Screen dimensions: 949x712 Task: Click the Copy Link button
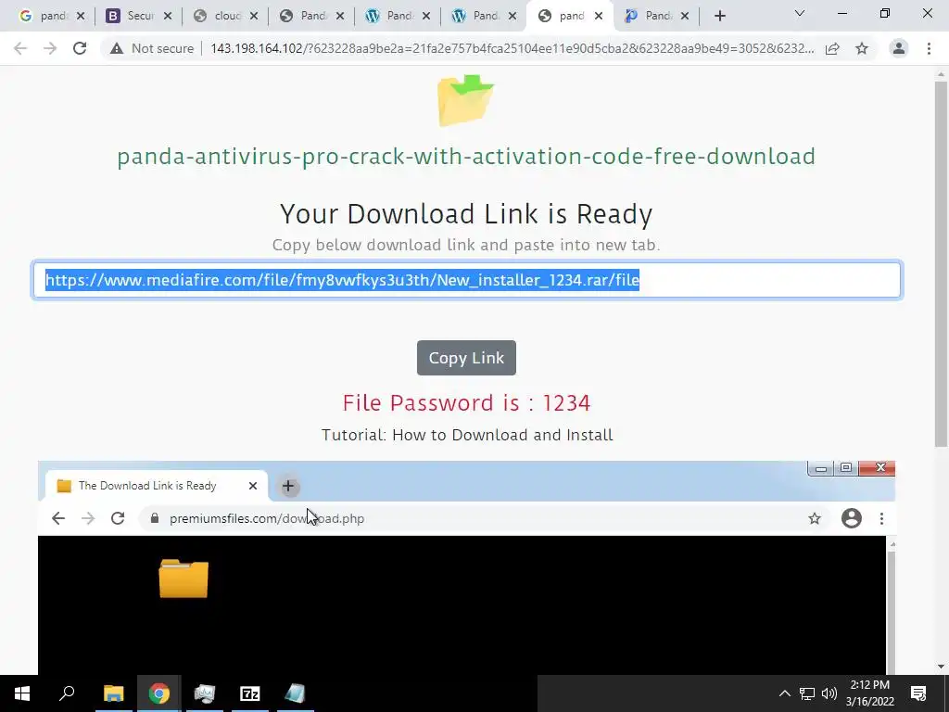coord(466,358)
